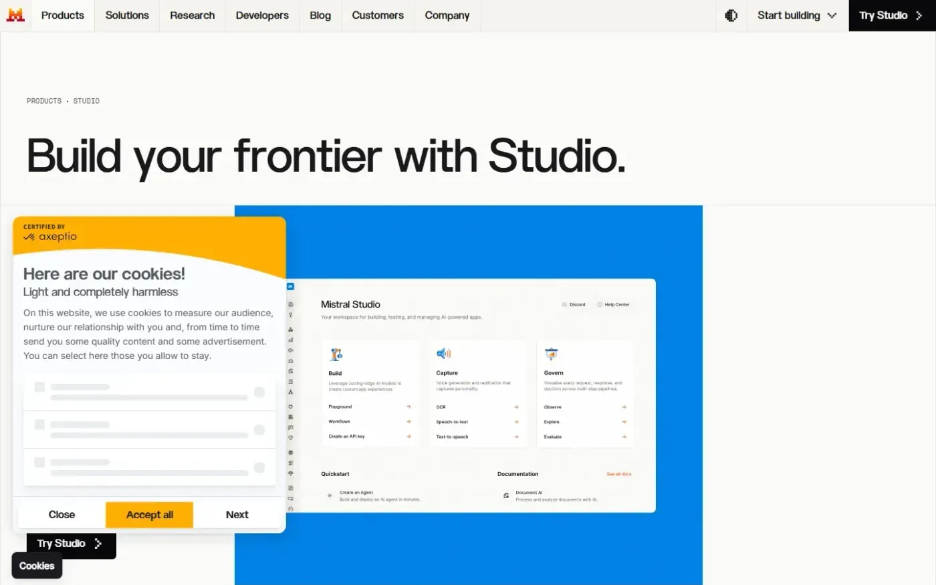Open the Customers menu item

(x=378, y=15)
